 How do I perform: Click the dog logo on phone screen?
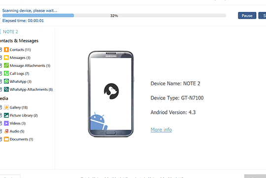pos(111,91)
